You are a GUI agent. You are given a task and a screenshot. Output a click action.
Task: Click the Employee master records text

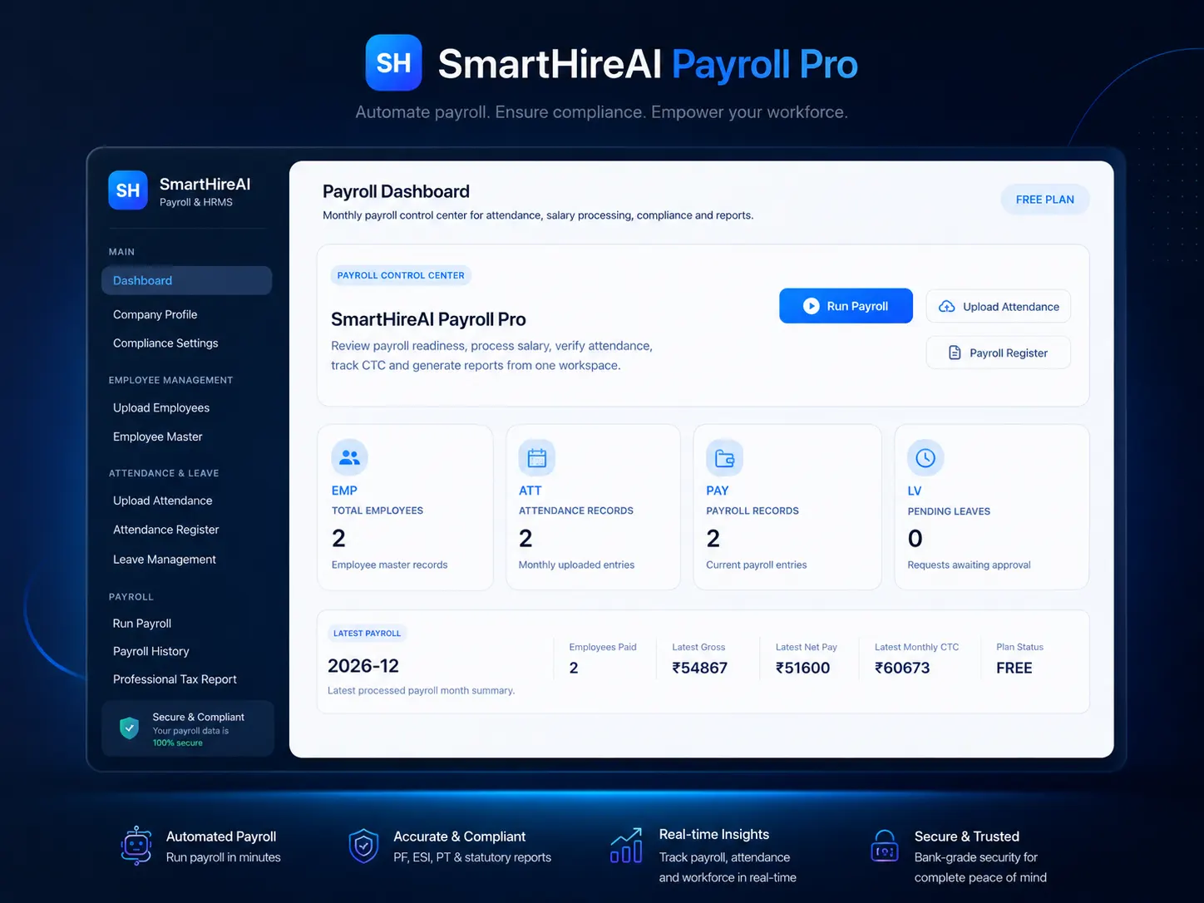[x=389, y=565]
